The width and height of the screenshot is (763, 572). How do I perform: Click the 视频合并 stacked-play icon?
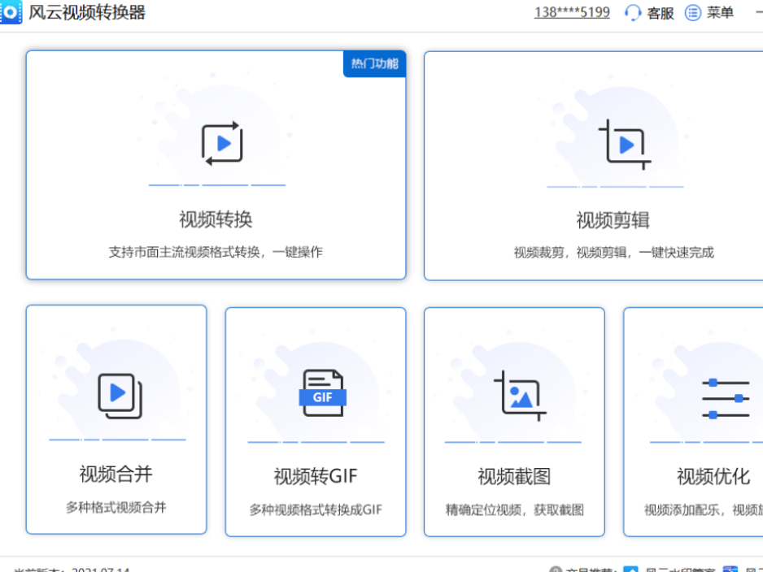pyautogui.click(x=120, y=396)
